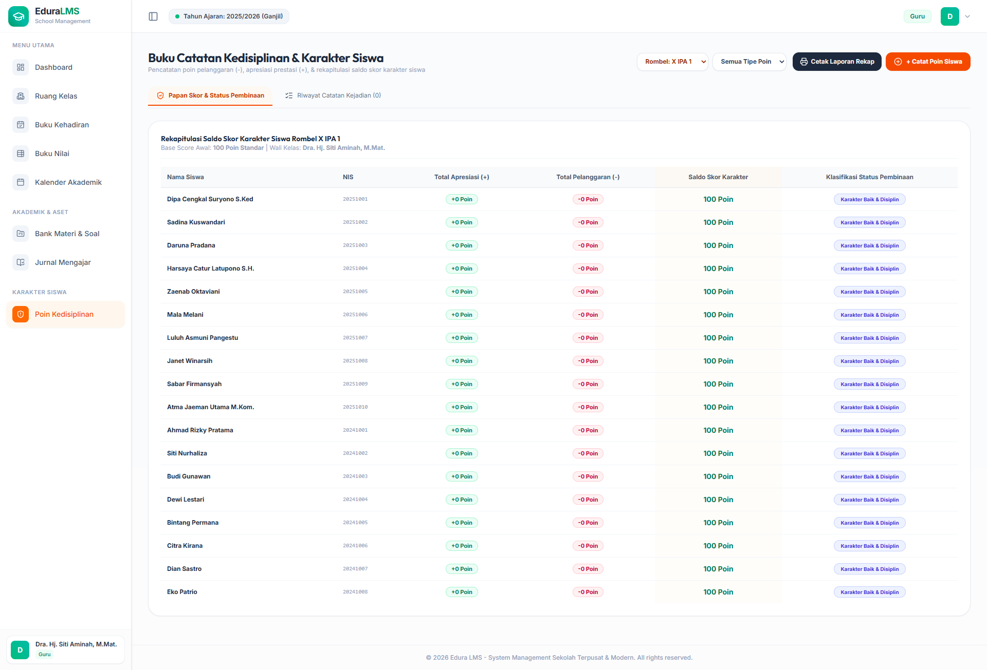Screen dimensions: 987x670
Task: Open the Rombel: X IPA 1 dropdown
Action: 672,62
